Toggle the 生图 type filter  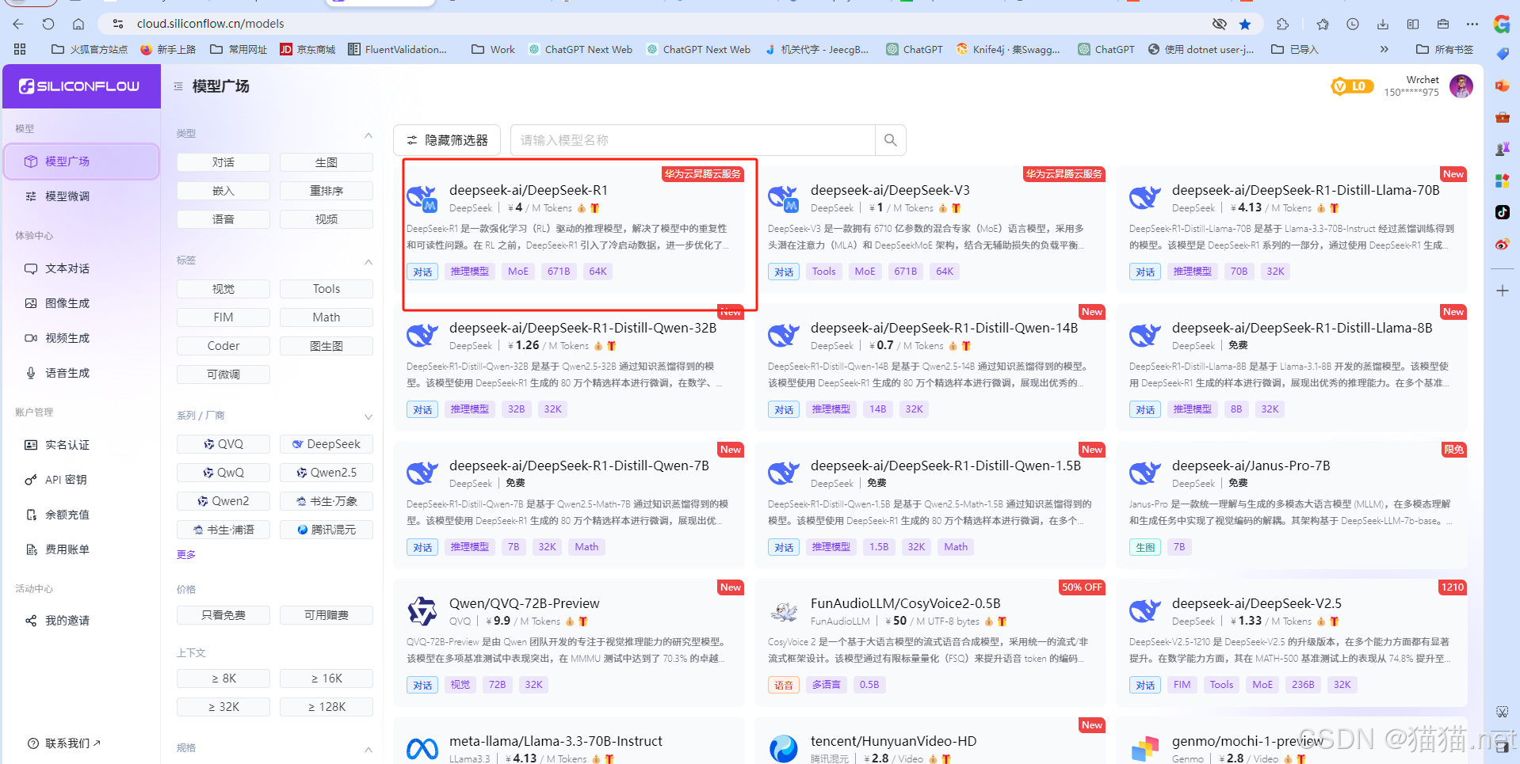pyautogui.click(x=327, y=162)
